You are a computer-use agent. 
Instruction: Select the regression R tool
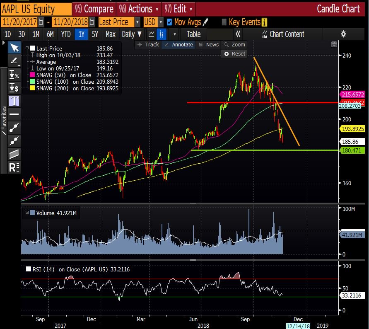point(14,167)
